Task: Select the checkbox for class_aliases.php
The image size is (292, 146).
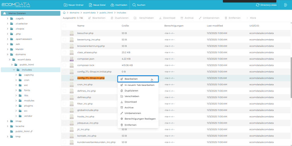Action: tap(64, 53)
